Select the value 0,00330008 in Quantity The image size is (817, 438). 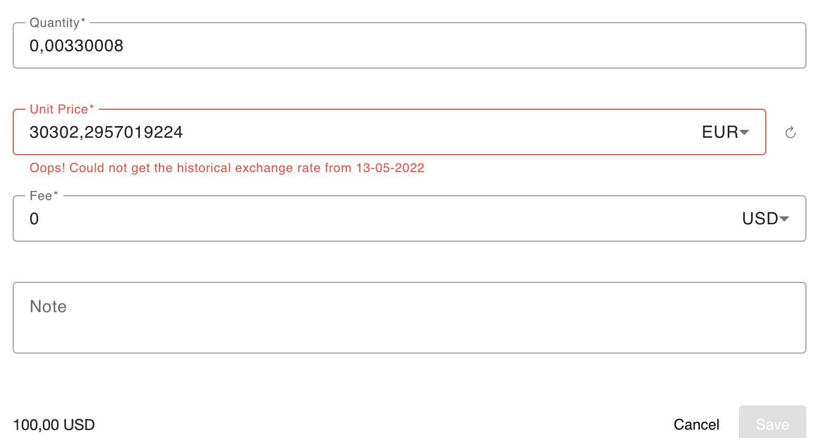point(77,46)
